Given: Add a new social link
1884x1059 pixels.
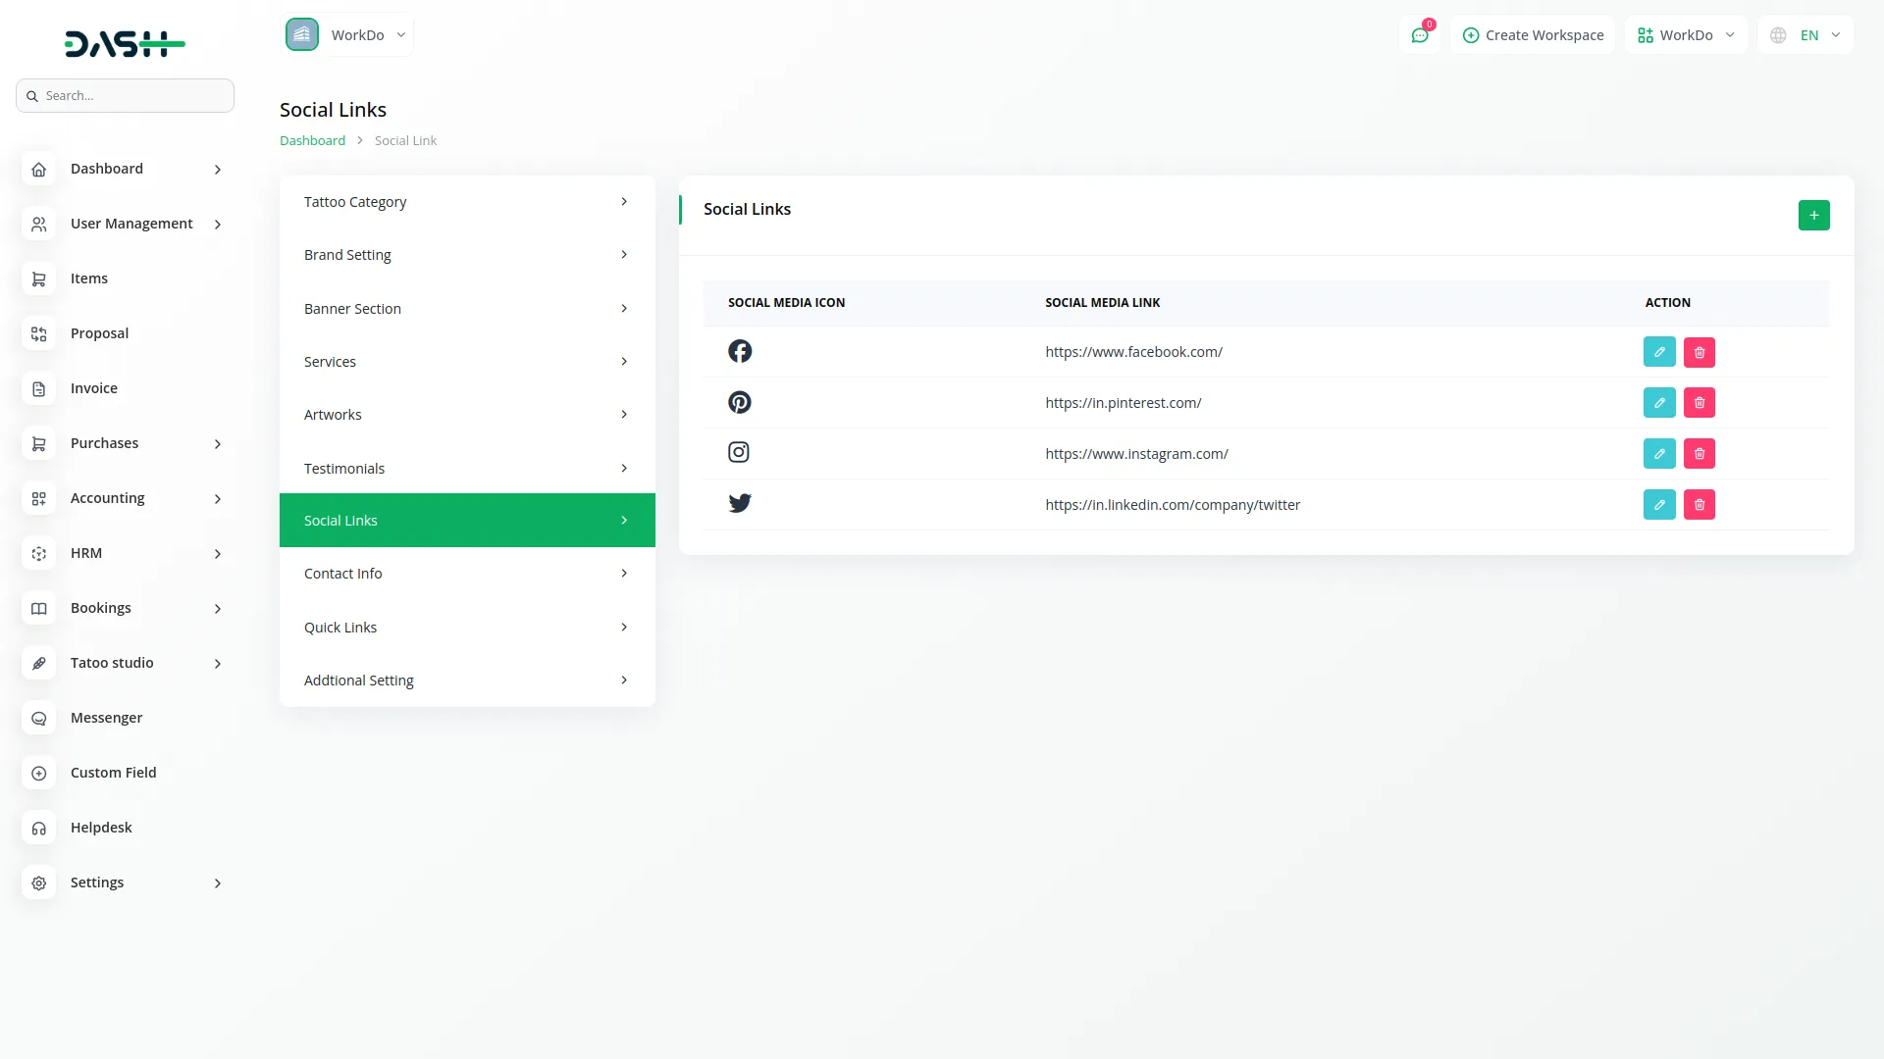Looking at the screenshot, I should point(1814,215).
